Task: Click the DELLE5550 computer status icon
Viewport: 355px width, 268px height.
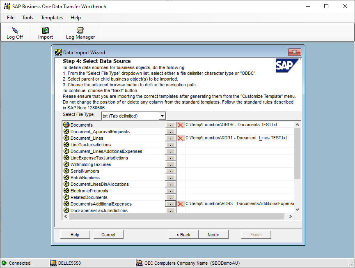Action: coord(53,263)
